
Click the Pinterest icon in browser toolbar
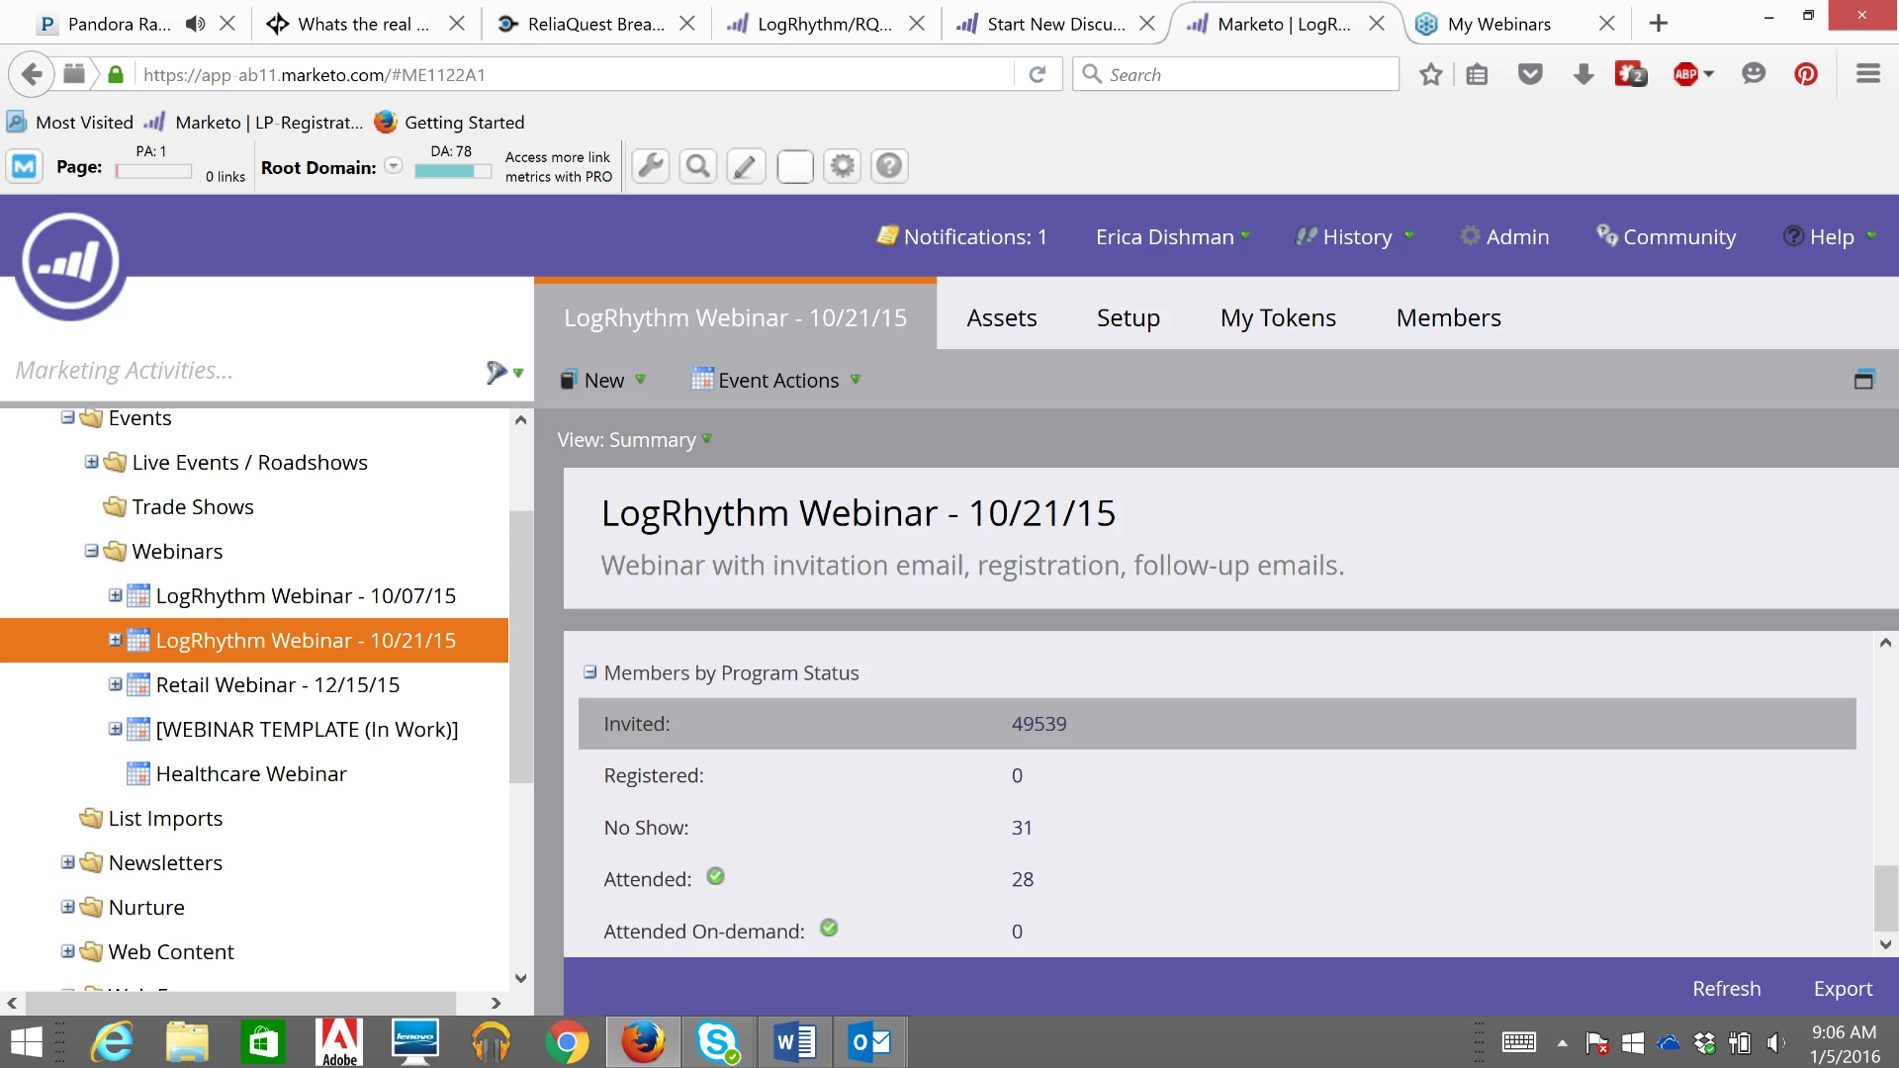coord(1806,74)
